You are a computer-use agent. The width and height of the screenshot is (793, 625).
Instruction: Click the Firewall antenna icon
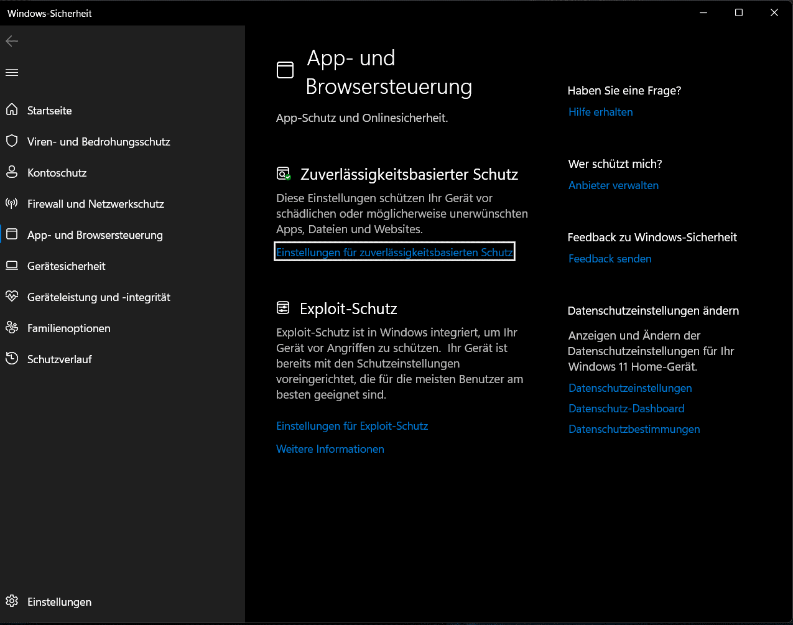point(12,203)
